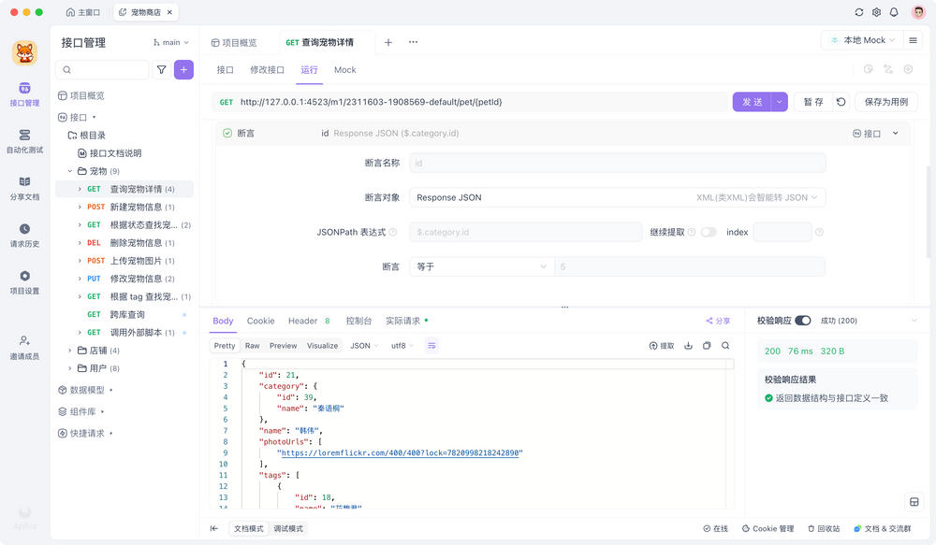Click the 发送 send button

pyautogui.click(x=752, y=102)
